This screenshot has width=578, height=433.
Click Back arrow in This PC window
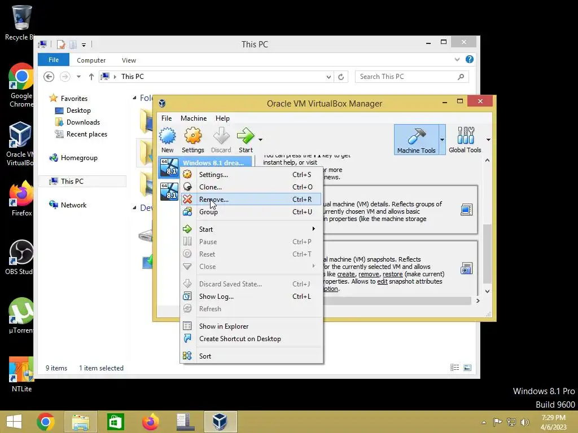[49, 77]
